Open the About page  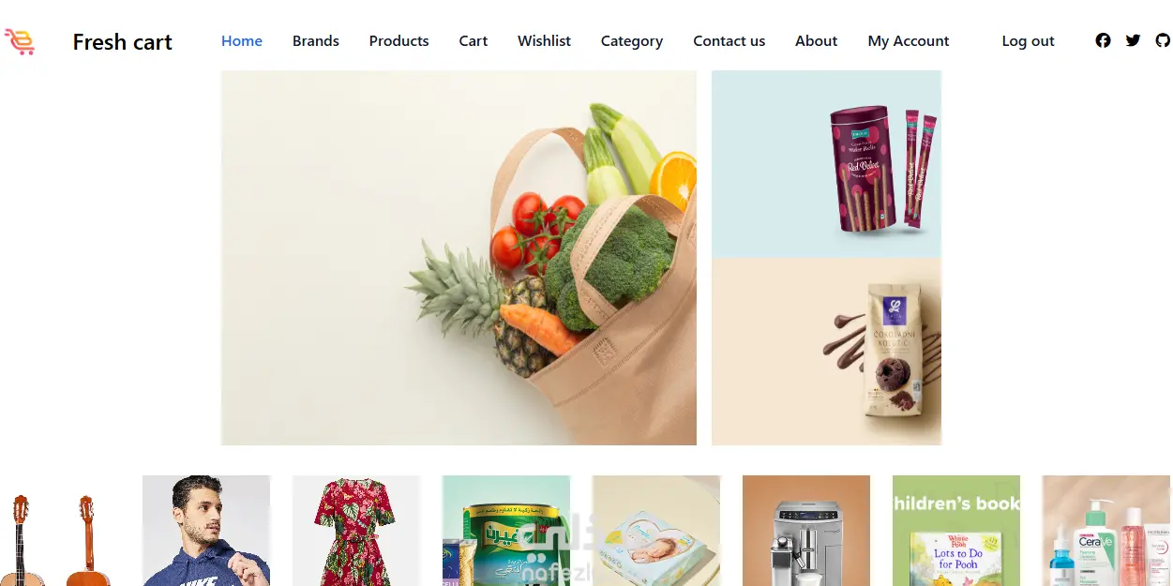pos(817,41)
